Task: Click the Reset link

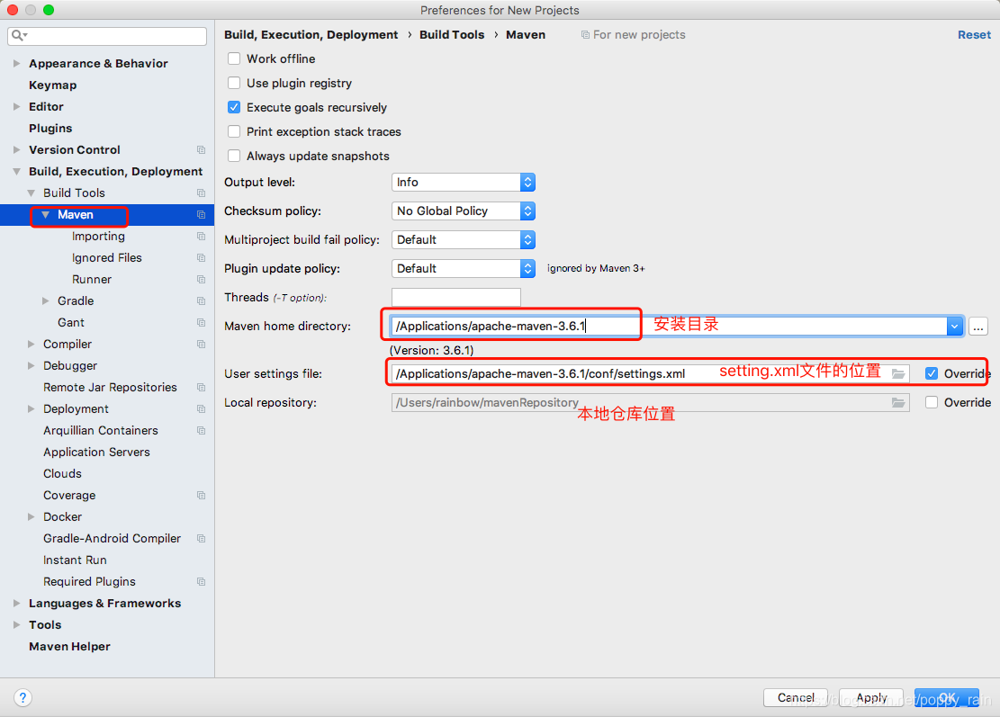Action: 974,35
